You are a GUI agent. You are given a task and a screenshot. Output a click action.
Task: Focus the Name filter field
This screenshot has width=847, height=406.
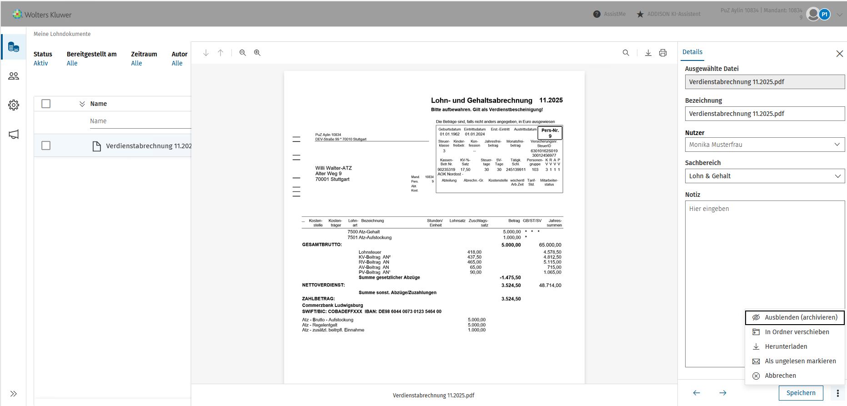[140, 121]
